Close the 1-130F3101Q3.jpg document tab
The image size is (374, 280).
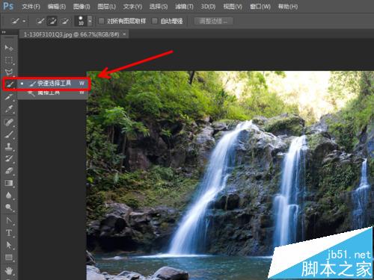coord(125,34)
